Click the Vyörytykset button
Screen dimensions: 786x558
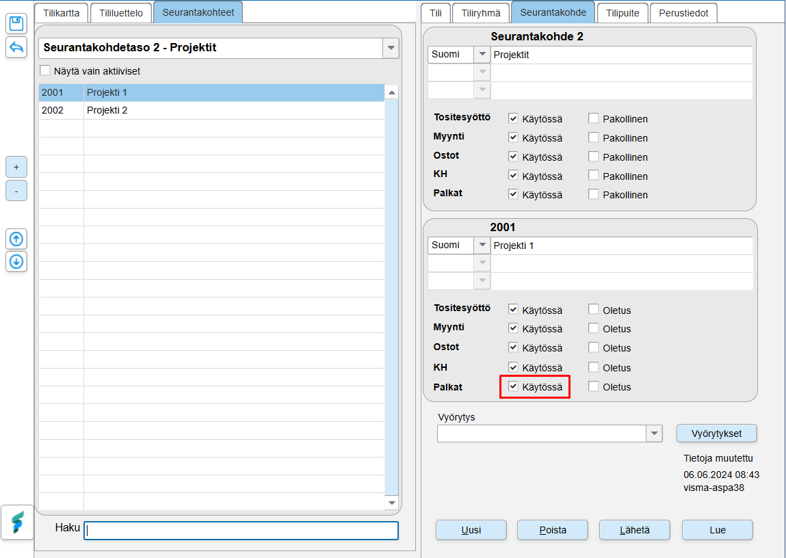pos(717,434)
